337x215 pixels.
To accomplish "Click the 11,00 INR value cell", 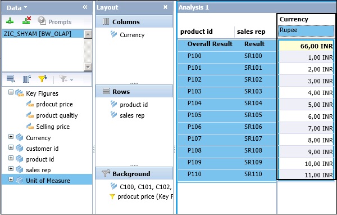I will (x=306, y=174).
